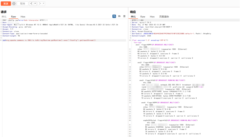Image resolution: width=240 pixels, height=137 pixels.
Task: Click the TX packets line showing 2.3 TiB
Action: coord(166,96)
